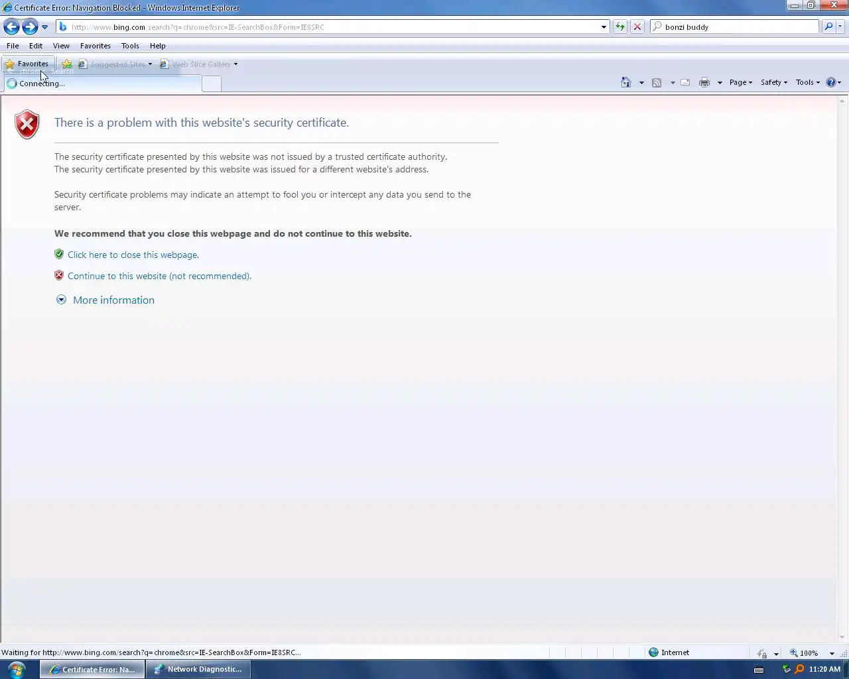Click the orange magnifier tray icon

[799, 669]
